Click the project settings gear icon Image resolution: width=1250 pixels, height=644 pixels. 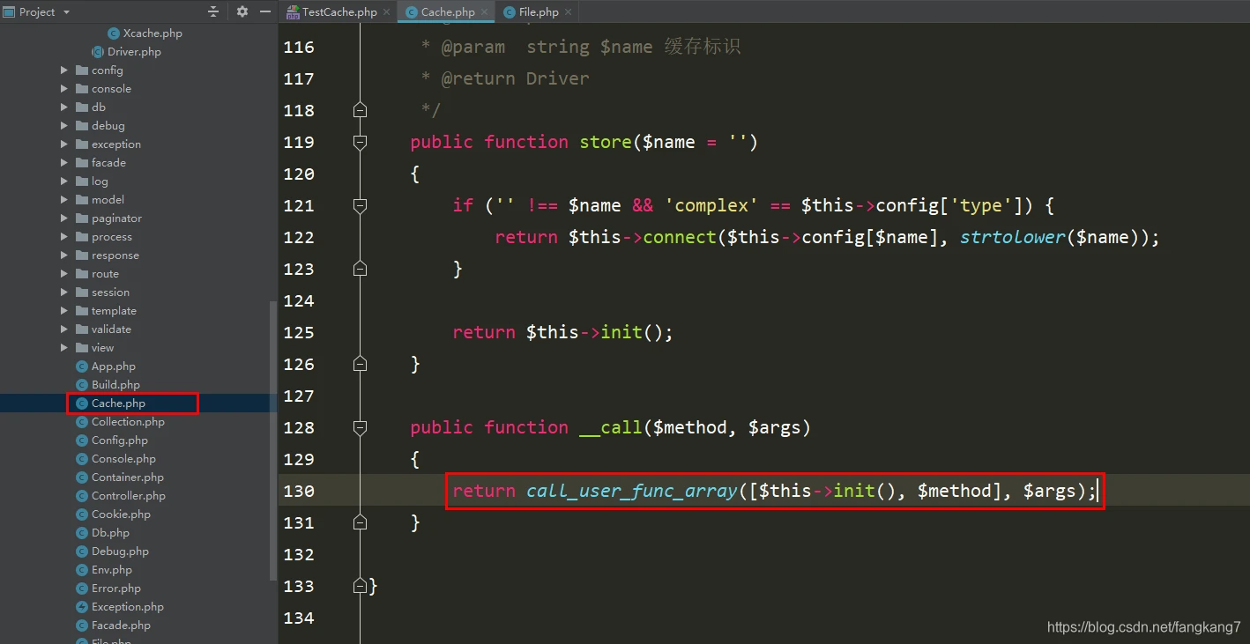pyautogui.click(x=242, y=11)
